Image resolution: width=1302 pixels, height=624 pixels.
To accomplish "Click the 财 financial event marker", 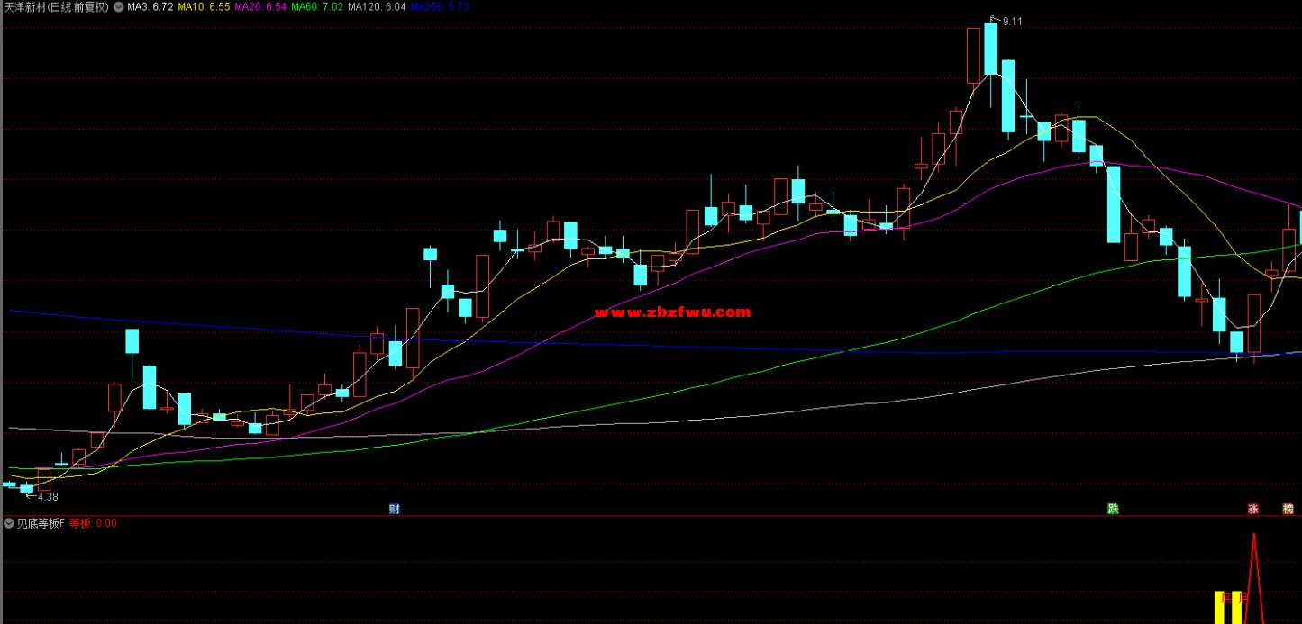I will click(x=394, y=509).
